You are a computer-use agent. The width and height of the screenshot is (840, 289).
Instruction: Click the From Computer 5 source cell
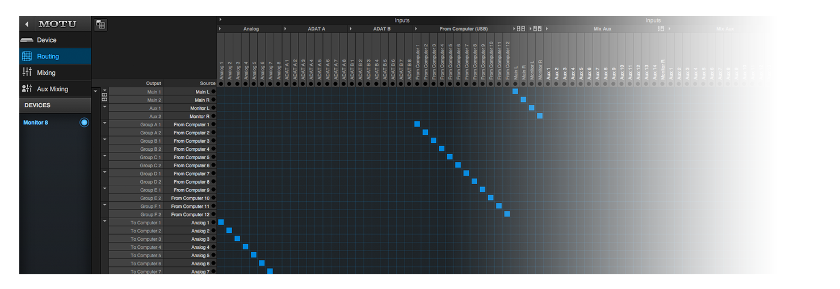click(191, 158)
